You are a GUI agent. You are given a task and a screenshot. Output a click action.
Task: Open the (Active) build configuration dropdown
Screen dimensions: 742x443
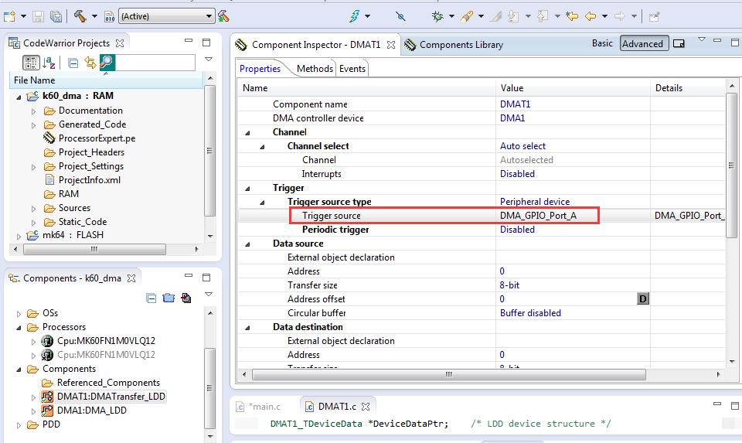click(x=167, y=16)
